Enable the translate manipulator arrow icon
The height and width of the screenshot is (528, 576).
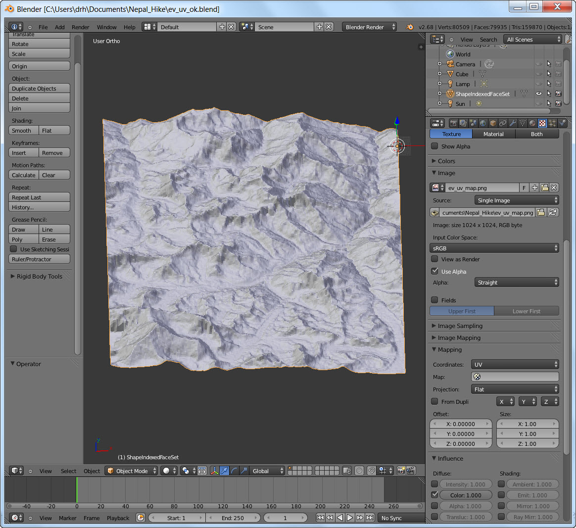pos(224,471)
